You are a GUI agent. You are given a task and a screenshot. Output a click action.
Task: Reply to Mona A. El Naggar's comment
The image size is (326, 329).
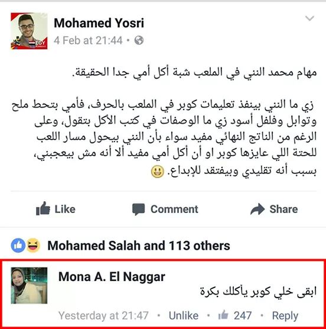[x=285, y=316]
